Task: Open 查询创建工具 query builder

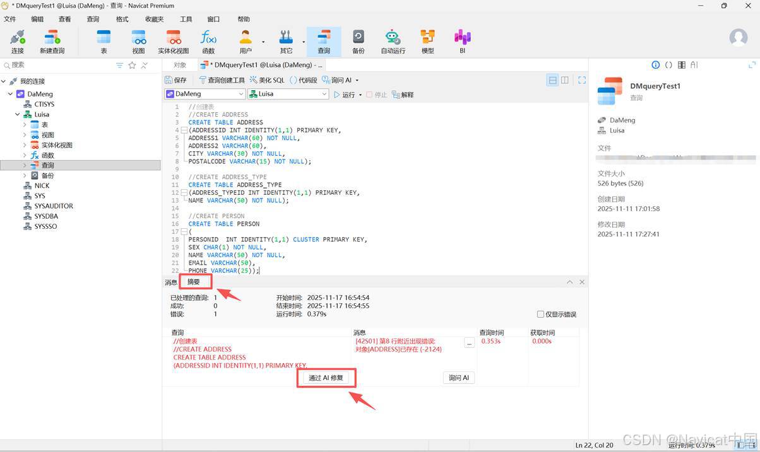Action: [222, 80]
